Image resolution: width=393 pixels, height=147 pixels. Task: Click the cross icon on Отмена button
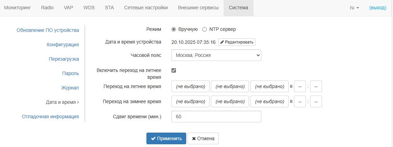194,139
